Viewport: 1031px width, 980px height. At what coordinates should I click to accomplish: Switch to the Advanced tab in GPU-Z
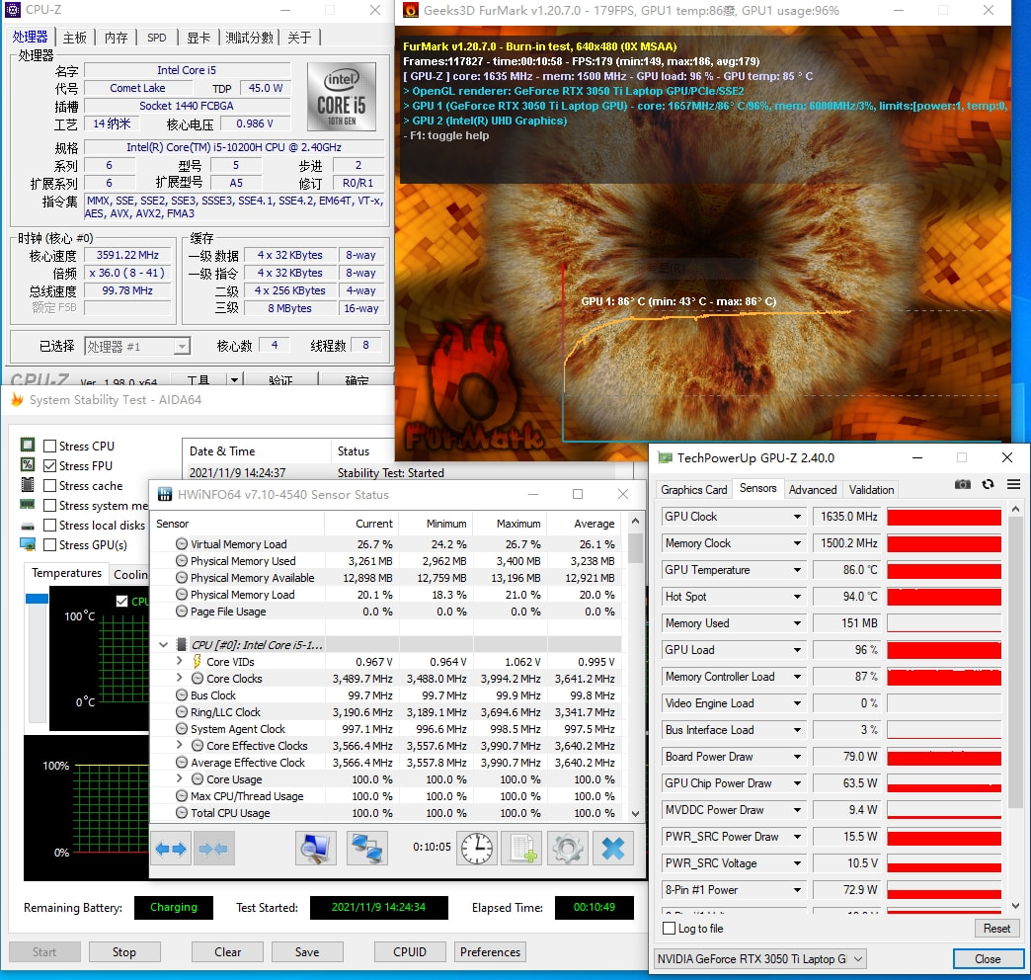[813, 489]
